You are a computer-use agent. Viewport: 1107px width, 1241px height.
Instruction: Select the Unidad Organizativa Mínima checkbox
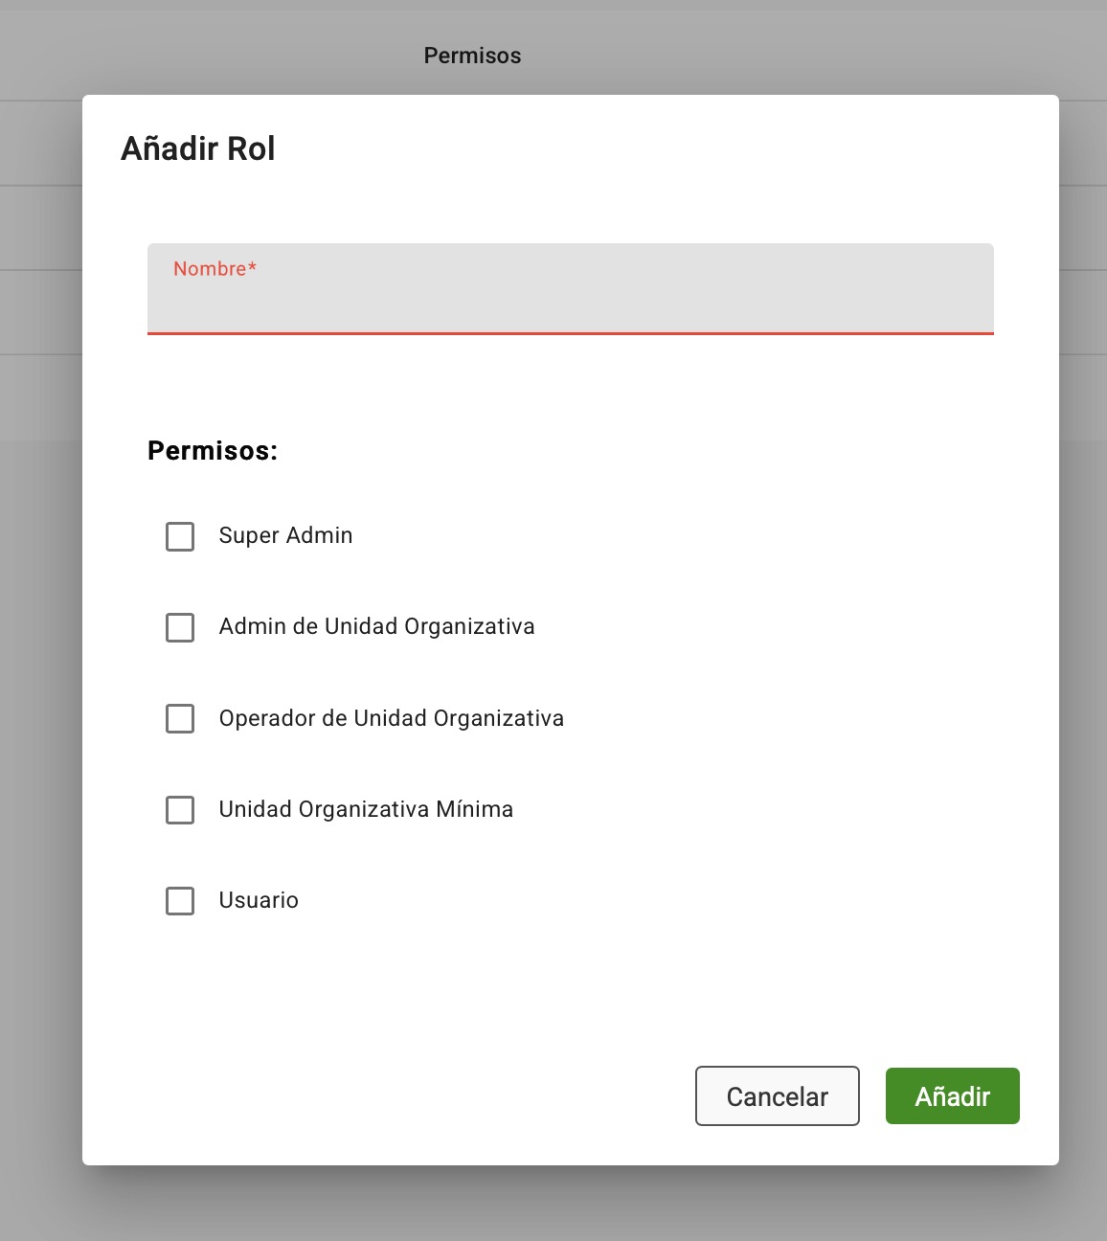coord(180,810)
